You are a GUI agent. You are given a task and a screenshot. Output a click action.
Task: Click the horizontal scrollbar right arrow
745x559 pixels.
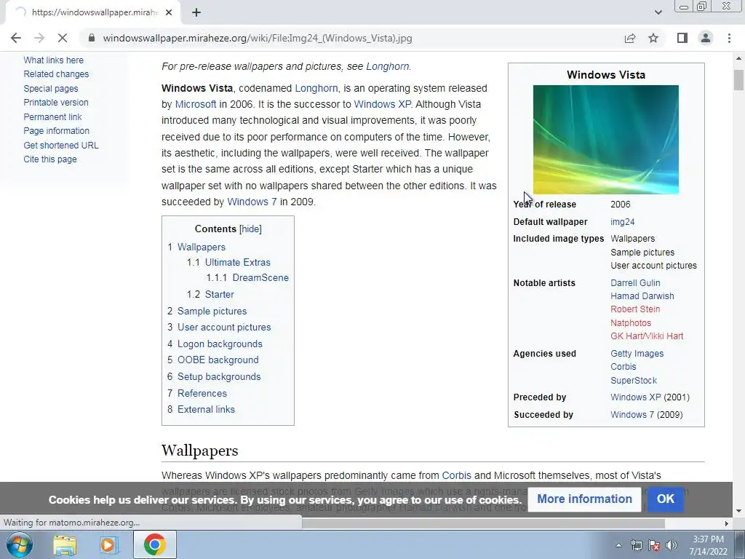point(726,523)
